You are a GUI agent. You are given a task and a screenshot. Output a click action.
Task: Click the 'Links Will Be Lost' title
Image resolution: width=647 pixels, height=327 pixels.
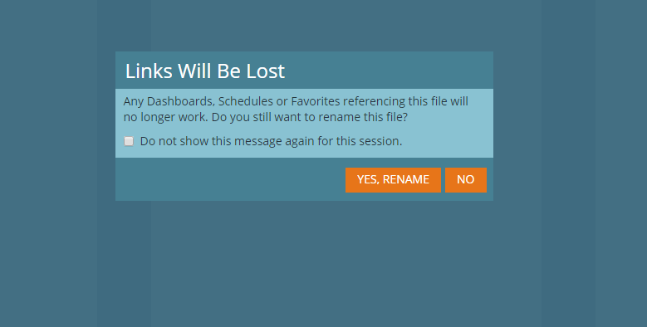tap(204, 71)
